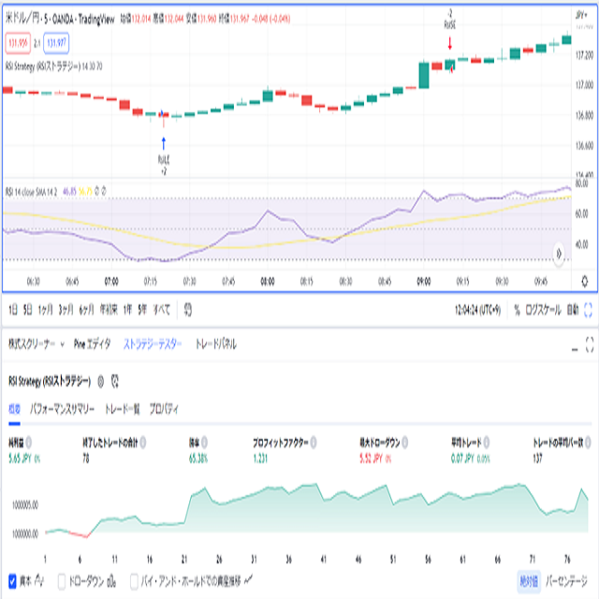Set range to 1日
Screen dimensions: 599x599
click(13, 310)
